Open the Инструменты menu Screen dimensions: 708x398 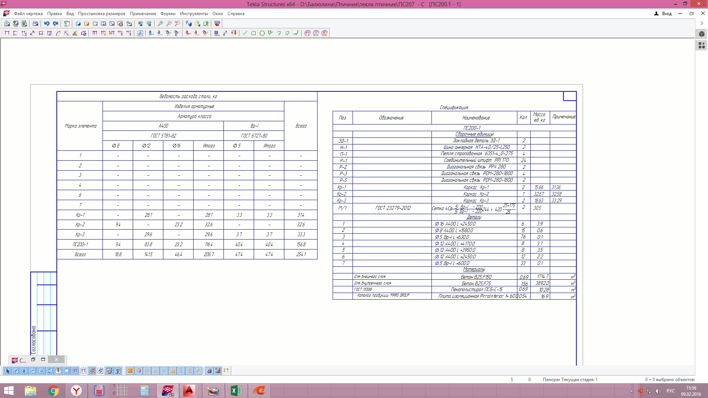194,14
